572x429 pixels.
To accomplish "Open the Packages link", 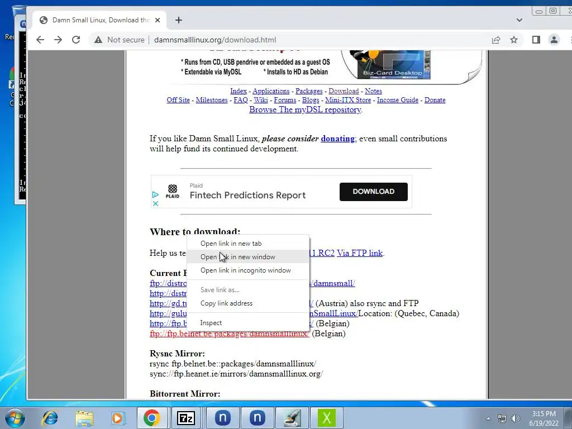I will pos(309,91).
